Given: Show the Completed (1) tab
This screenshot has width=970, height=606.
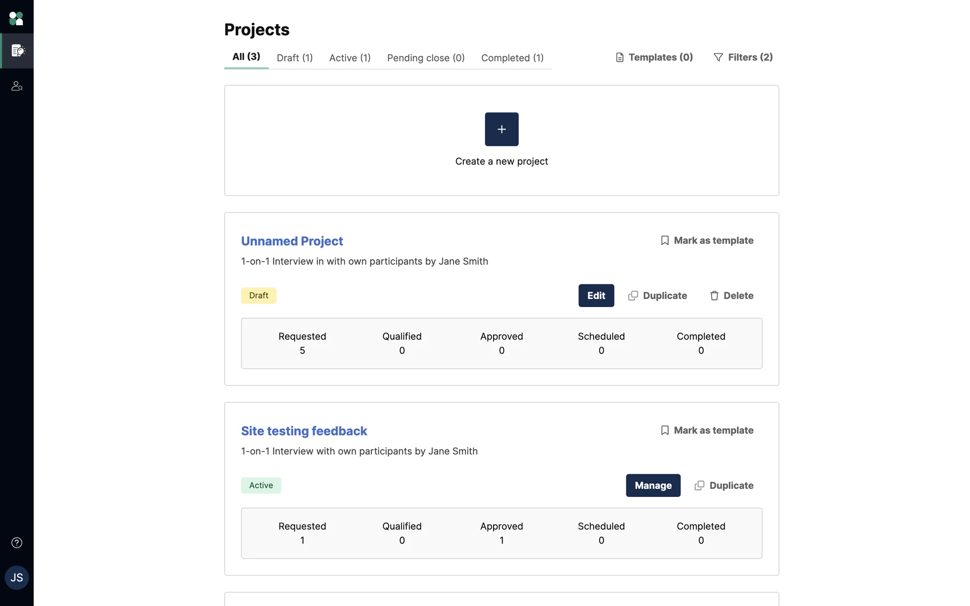Looking at the screenshot, I should point(512,58).
